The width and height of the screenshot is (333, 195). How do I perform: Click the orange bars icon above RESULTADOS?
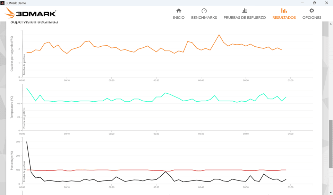pos(284,11)
